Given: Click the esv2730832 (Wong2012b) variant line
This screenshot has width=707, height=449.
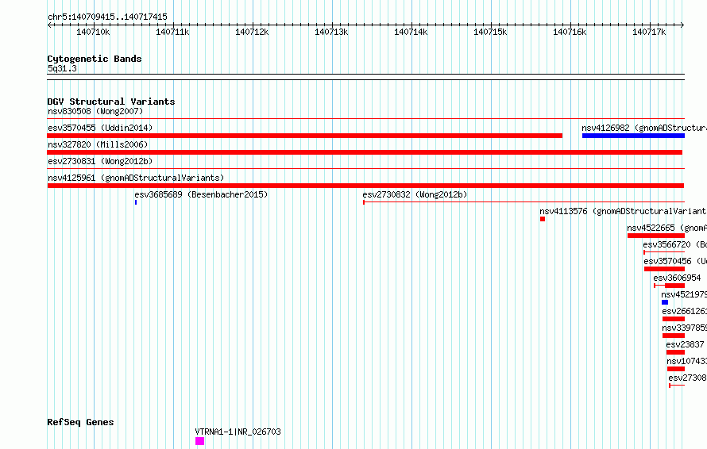Looking at the screenshot, I should [x=524, y=202].
